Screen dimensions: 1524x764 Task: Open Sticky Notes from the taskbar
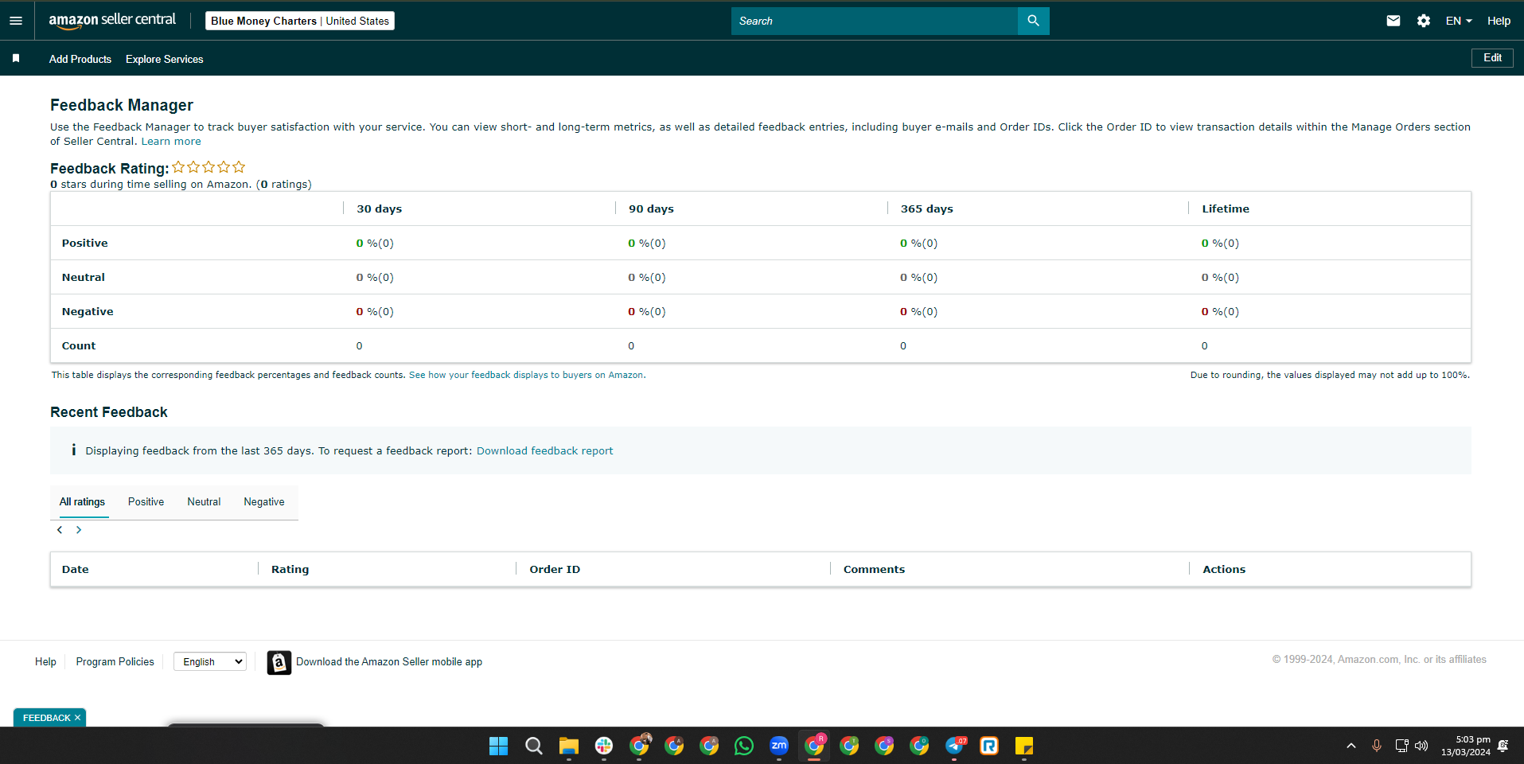(x=1024, y=746)
